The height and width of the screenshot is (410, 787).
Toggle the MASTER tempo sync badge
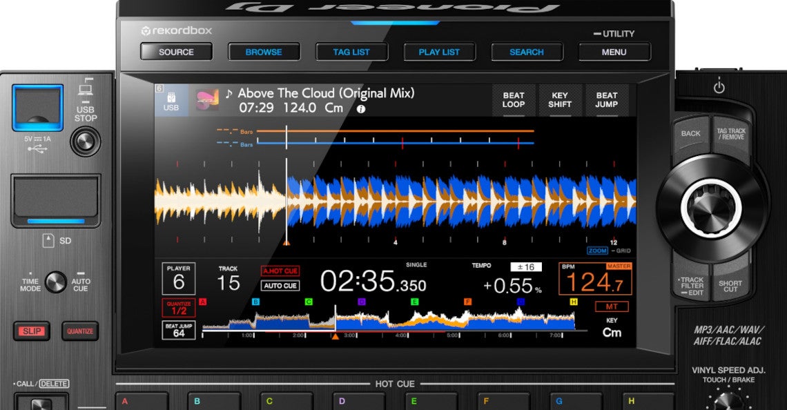click(x=619, y=266)
